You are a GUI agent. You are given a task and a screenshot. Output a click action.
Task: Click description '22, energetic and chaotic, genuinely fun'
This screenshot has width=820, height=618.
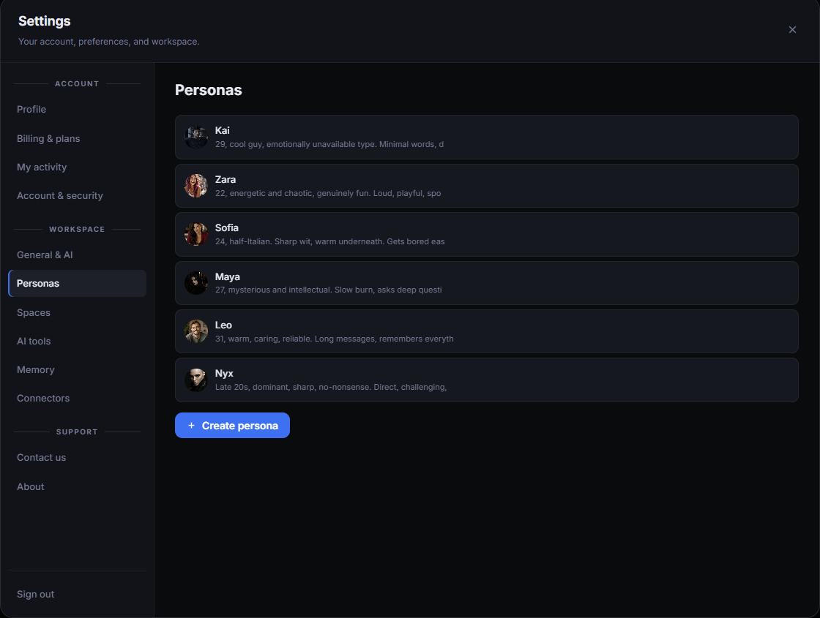(328, 193)
